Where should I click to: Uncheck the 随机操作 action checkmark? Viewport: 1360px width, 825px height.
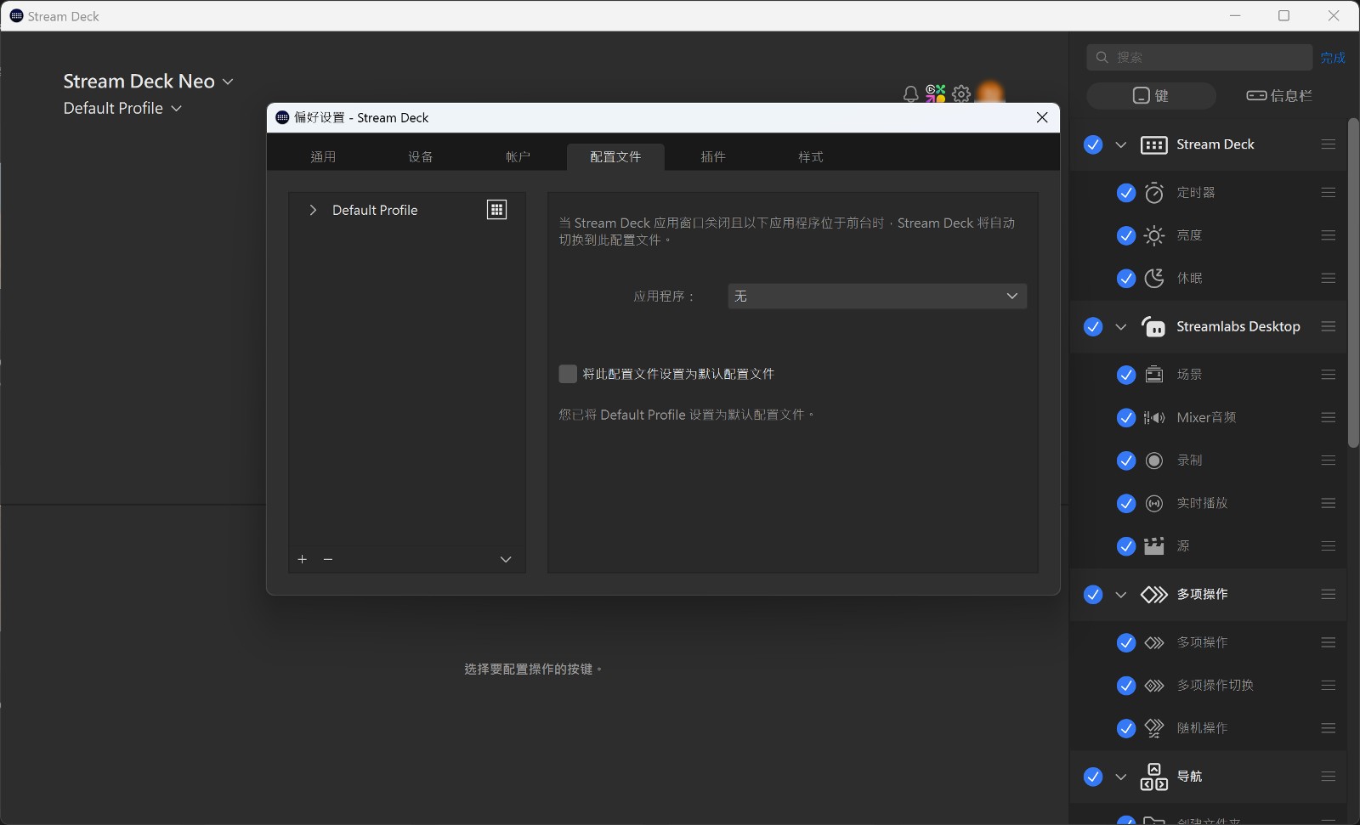pos(1125,728)
